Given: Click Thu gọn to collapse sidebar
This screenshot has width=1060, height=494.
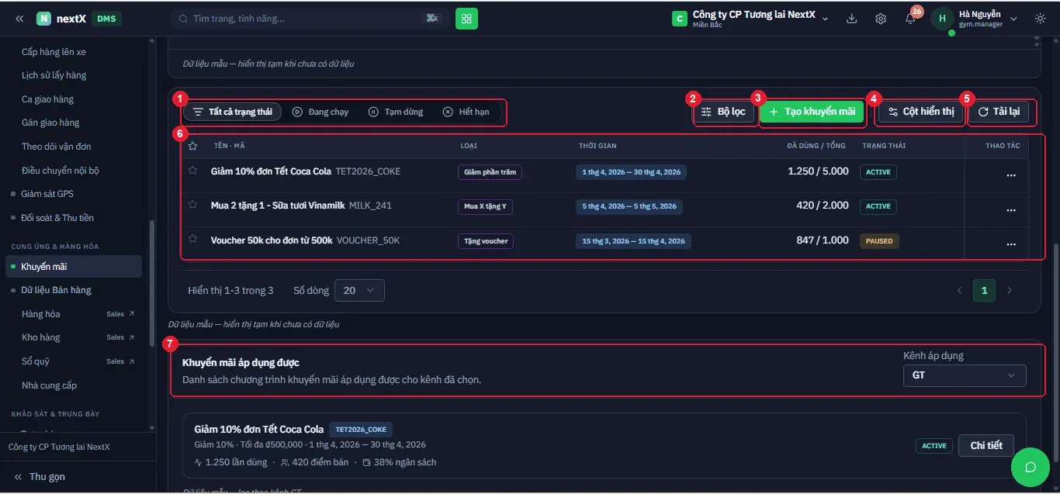Looking at the screenshot, I should (40, 476).
